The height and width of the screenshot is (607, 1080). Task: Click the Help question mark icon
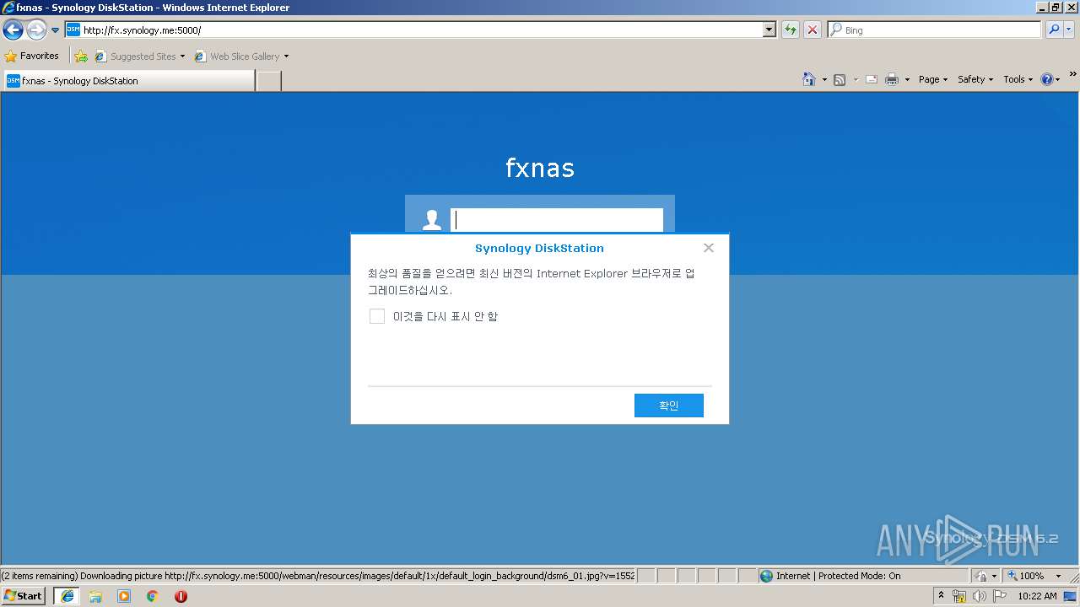pos(1047,79)
